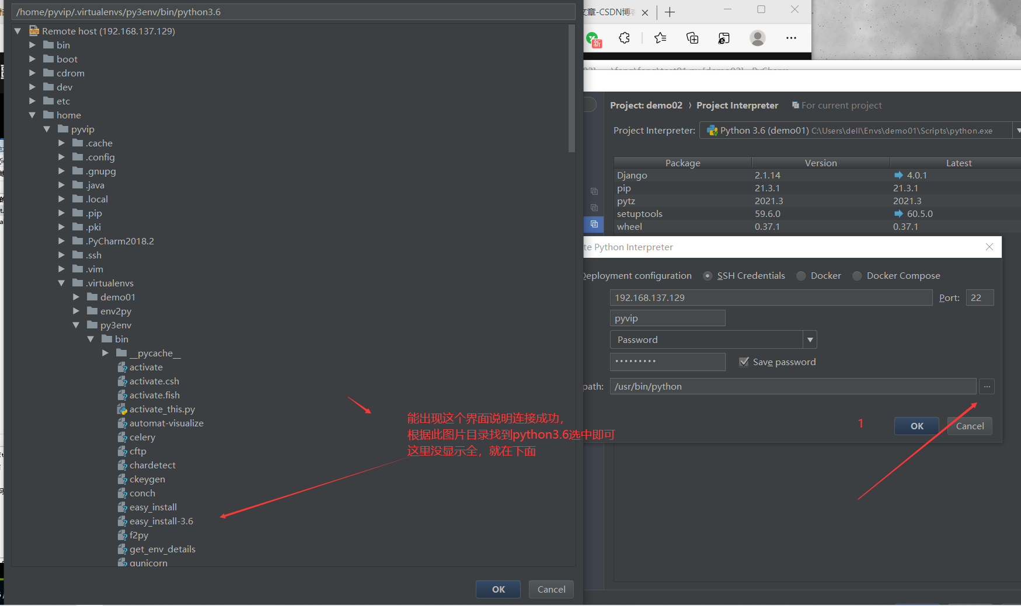Select the SSH Credentials radio button
This screenshot has height=606, width=1021.
708,276
